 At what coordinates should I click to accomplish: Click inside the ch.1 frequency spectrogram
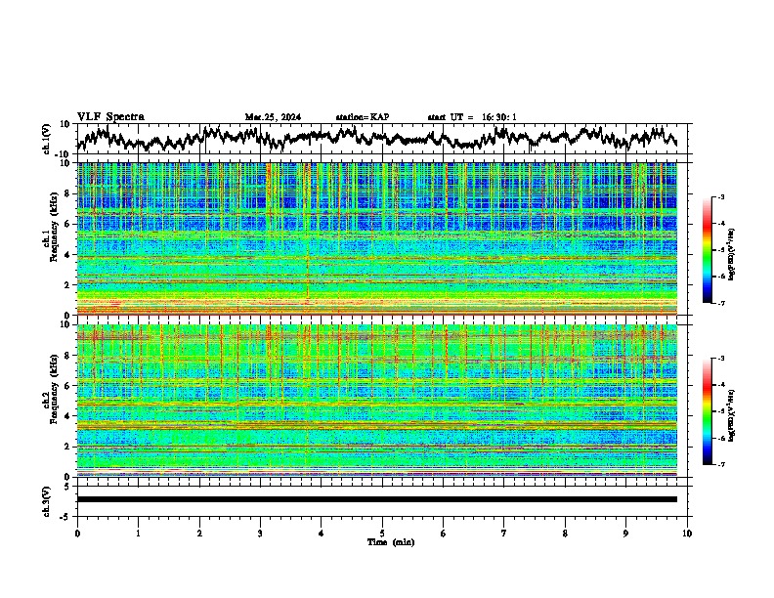[x=377, y=238]
